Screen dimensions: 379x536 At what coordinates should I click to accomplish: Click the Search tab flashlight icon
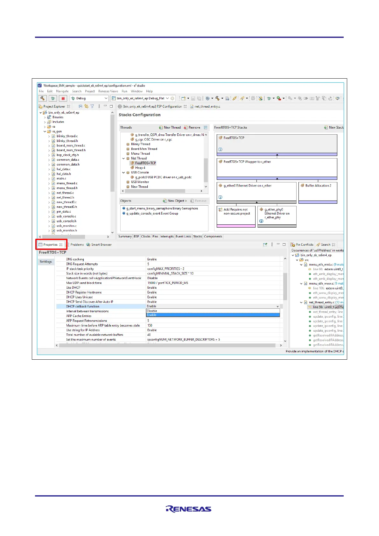coord(318,244)
